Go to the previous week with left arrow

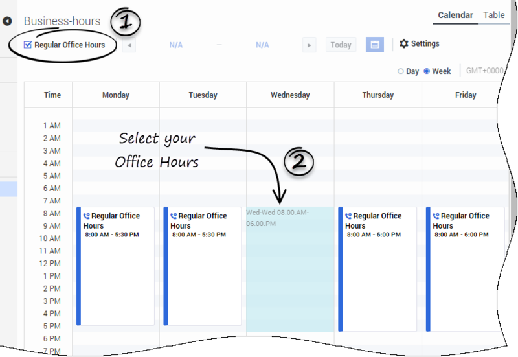(x=129, y=45)
